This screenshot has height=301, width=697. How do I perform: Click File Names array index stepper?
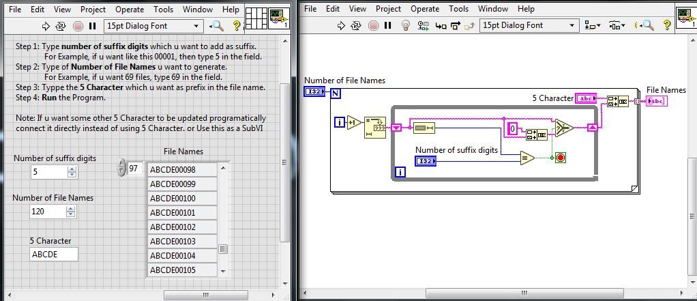pyautogui.click(x=122, y=167)
